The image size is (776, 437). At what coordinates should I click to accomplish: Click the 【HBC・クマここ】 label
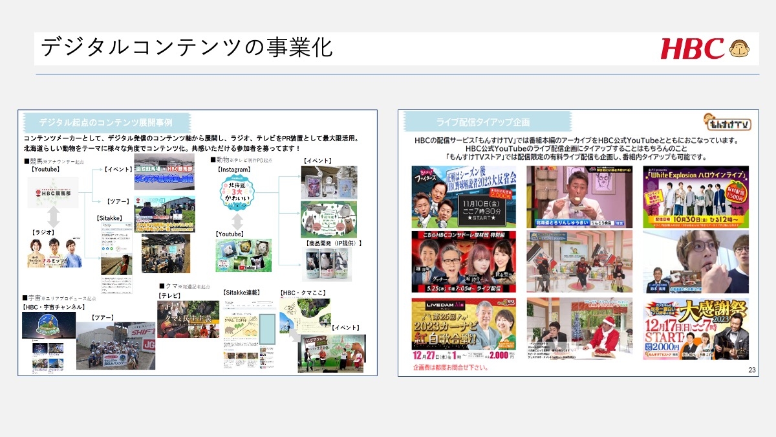point(305,293)
